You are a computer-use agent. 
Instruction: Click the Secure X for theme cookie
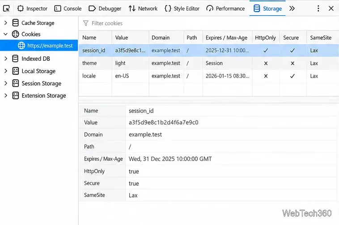point(292,63)
